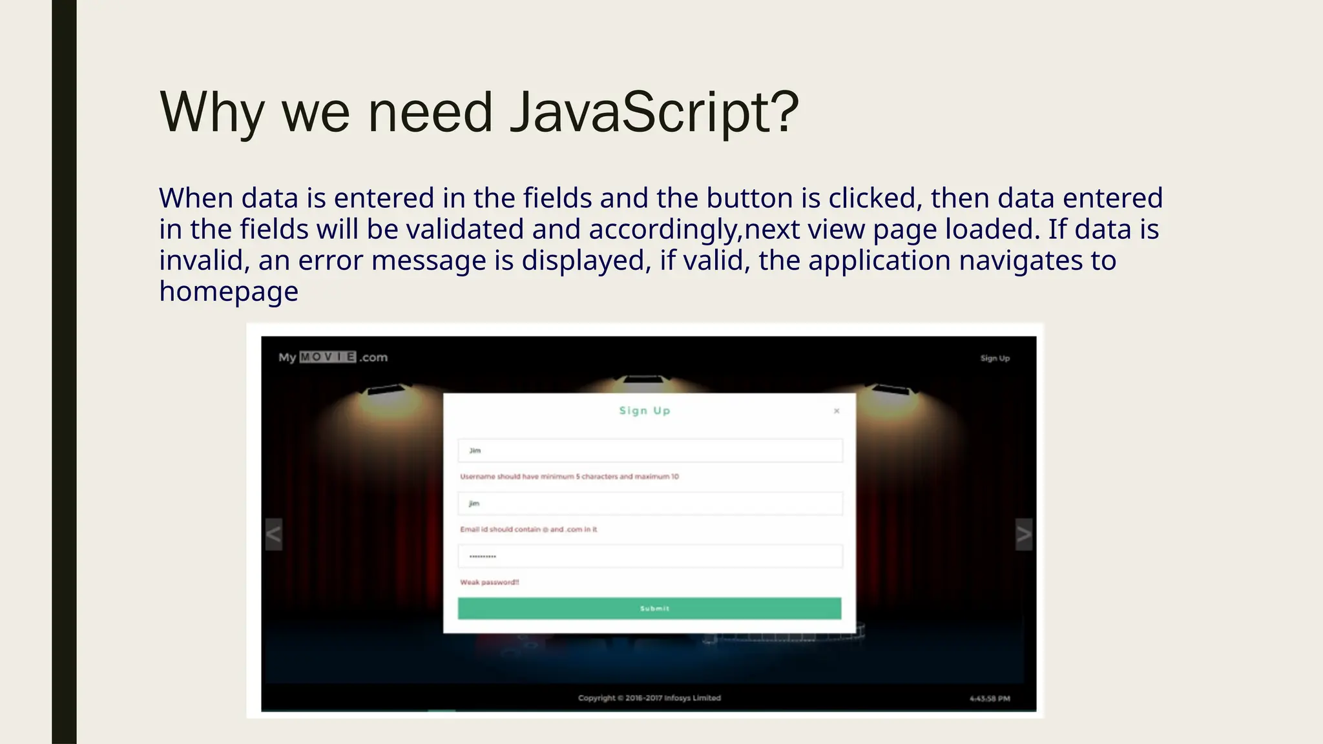Click the Weak password warning text
Screen dimensions: 1323x744
[x=489, y=582]
